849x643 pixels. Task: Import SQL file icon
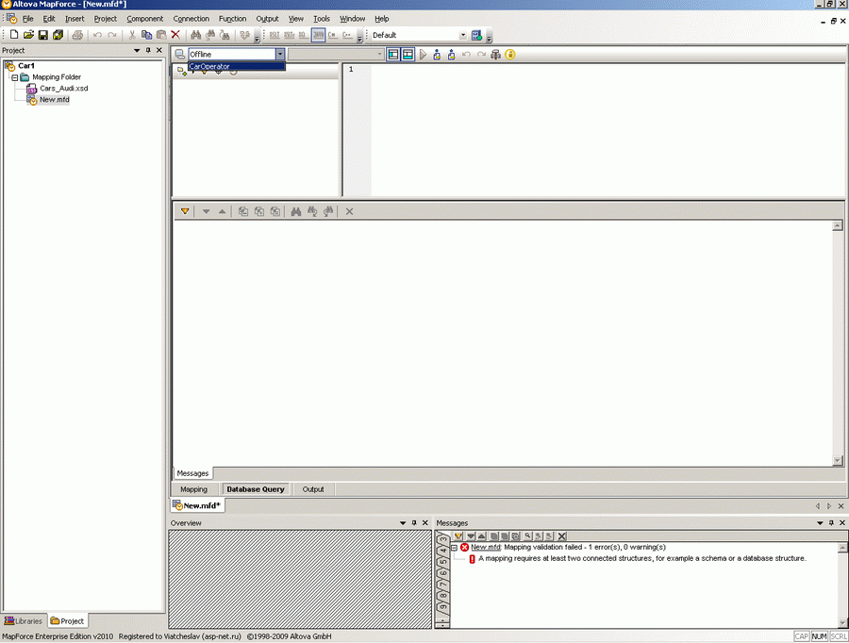437,55
